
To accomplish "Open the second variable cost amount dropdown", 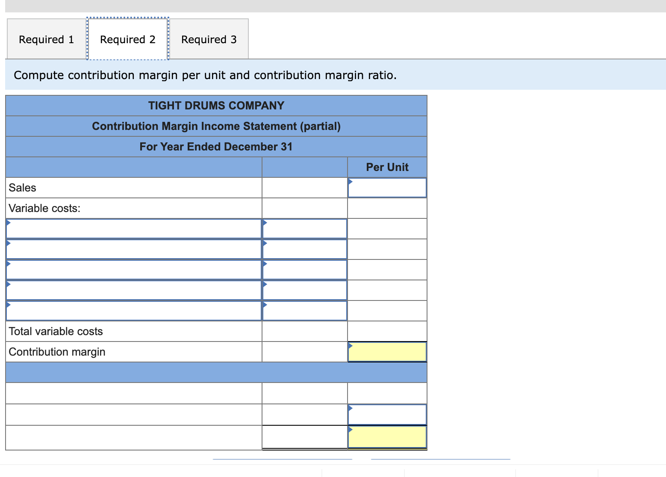I will [304, 249].
